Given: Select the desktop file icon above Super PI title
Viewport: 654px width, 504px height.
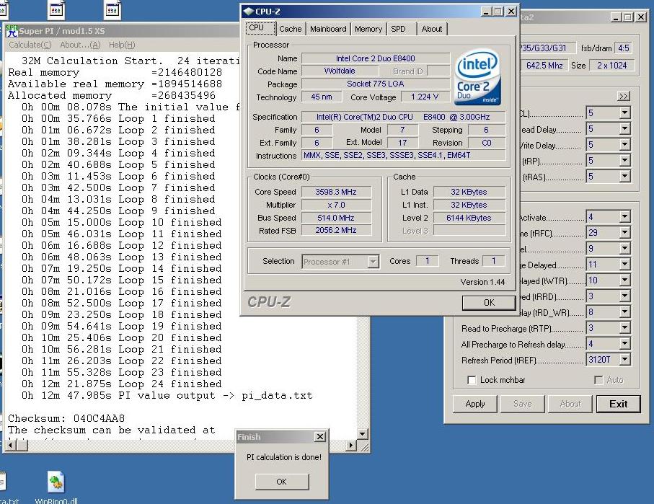Looking at the screenshot, I should click(112, 10).
